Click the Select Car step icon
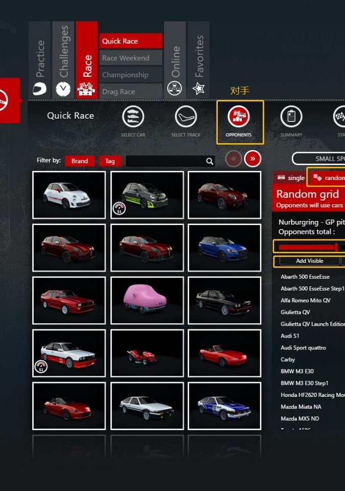Screen dimensions: 345x491 click(x=133, y=117)
